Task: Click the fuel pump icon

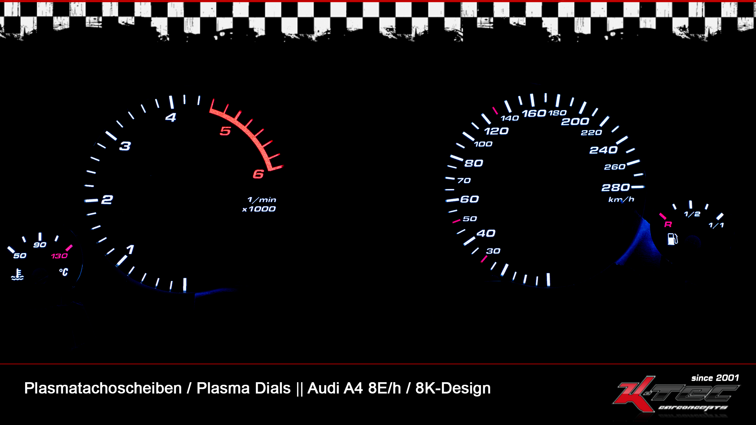Action: coord(673,239)
